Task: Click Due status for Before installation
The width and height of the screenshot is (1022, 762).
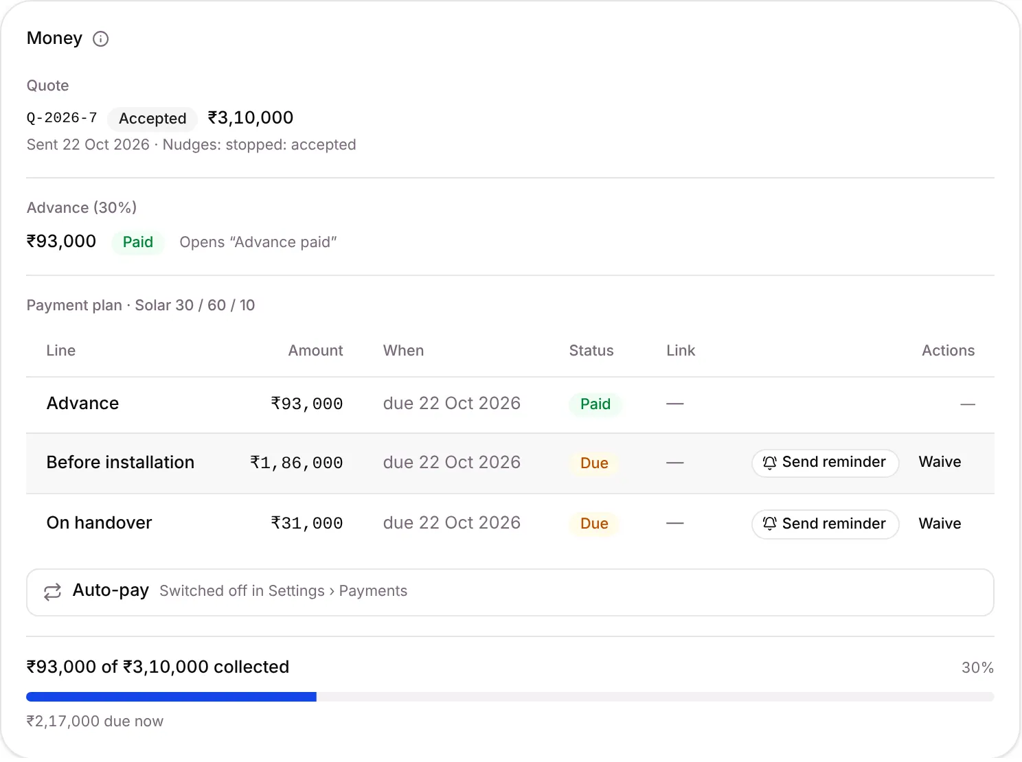Action: [594, 463]
